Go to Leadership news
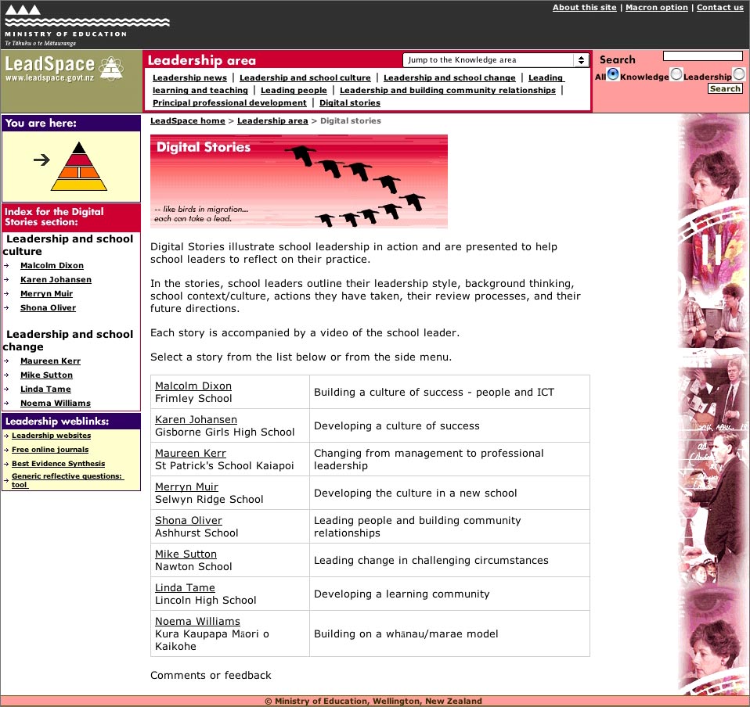The image size is (750, 707). (190, 77)
